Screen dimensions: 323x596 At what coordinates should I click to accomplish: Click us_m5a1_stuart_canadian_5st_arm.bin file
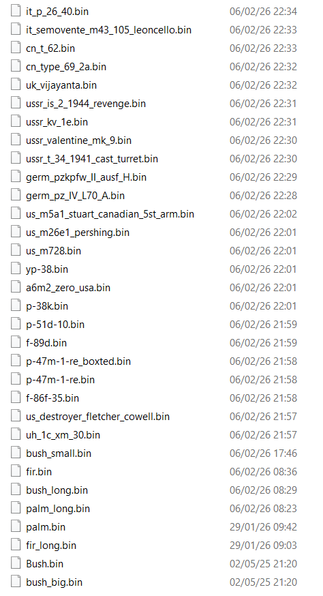[110, 214]
